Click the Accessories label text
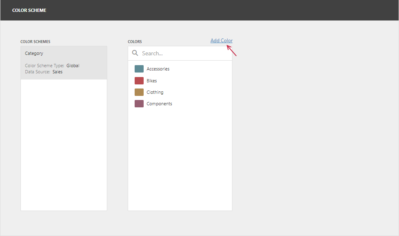Image resolution: width=399 pixels, height=236 pixels. [158, 68]
